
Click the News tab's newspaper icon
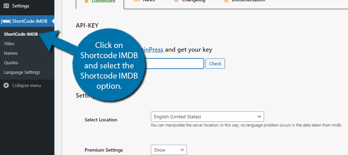pos(137,1)
